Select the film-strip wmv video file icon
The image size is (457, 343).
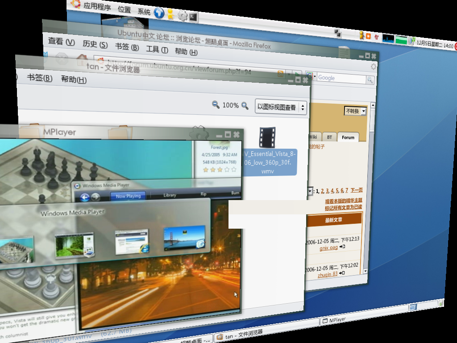pyautogui.click(x=267, y=137)
